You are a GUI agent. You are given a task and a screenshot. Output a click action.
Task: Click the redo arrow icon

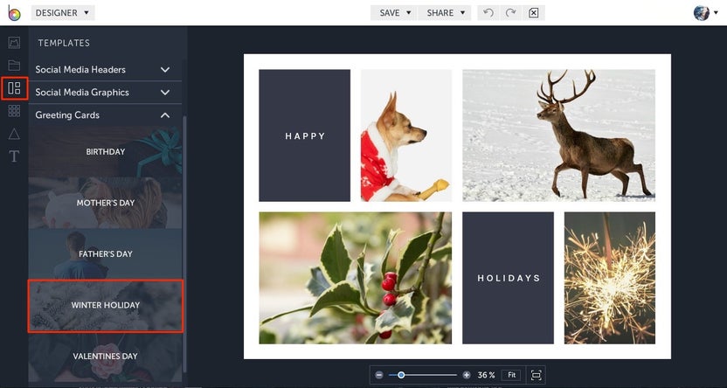[x=510, y=13]
